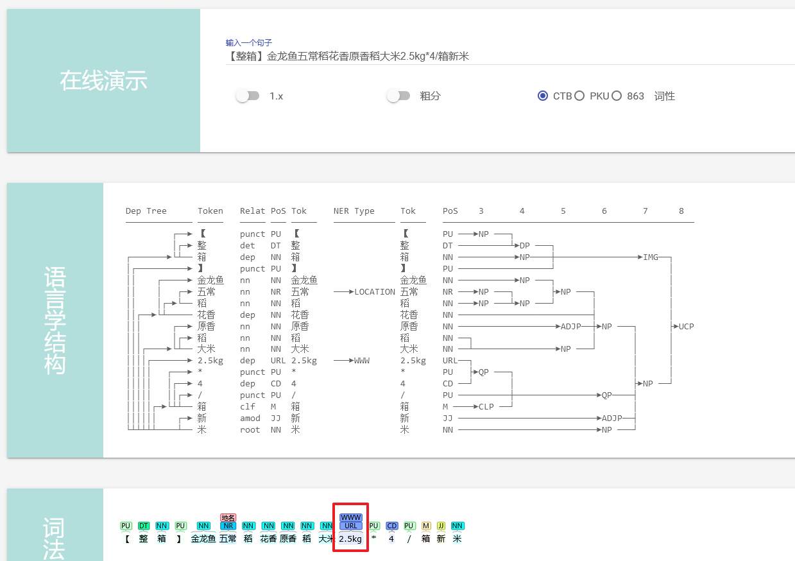Select the PKU radio button

click(579, 95)
